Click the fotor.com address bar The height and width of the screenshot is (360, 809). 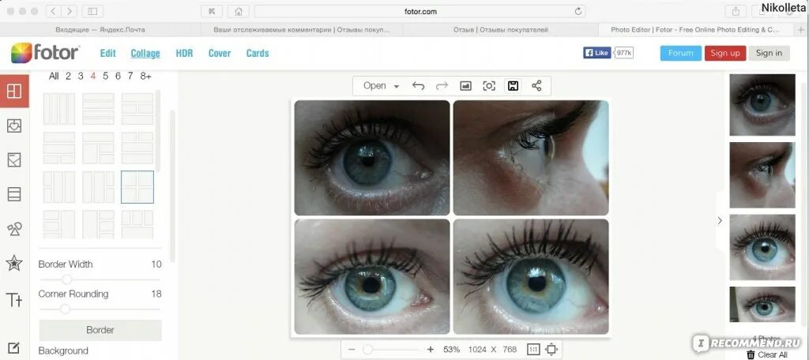pyautogui.click(x=420, y=11)
